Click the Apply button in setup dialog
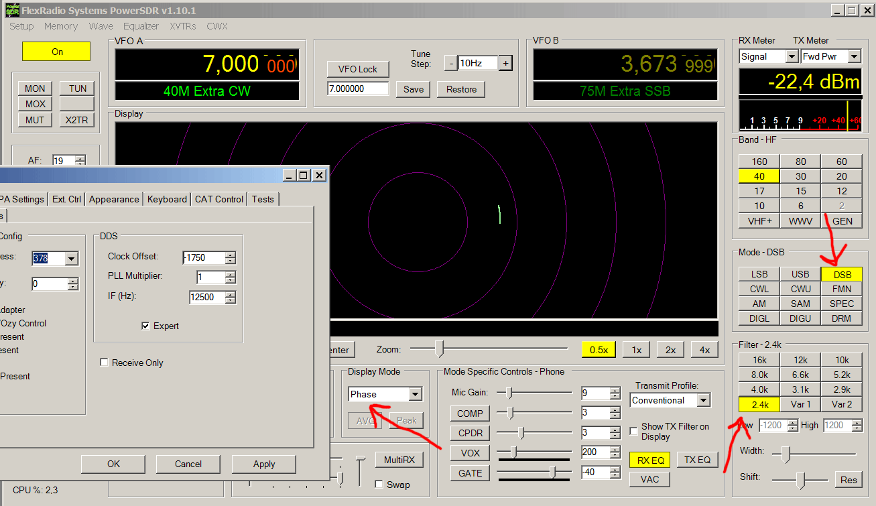The image size is (876, 506). (x=264, y=464)
